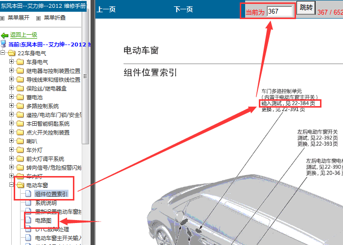Click folder icon of 遥控/电动车门锁
Viewport: 343px width, 245px height.
click(x=20, y=115)
